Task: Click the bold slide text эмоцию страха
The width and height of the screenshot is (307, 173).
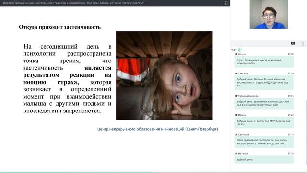Action: click(51, 82)
